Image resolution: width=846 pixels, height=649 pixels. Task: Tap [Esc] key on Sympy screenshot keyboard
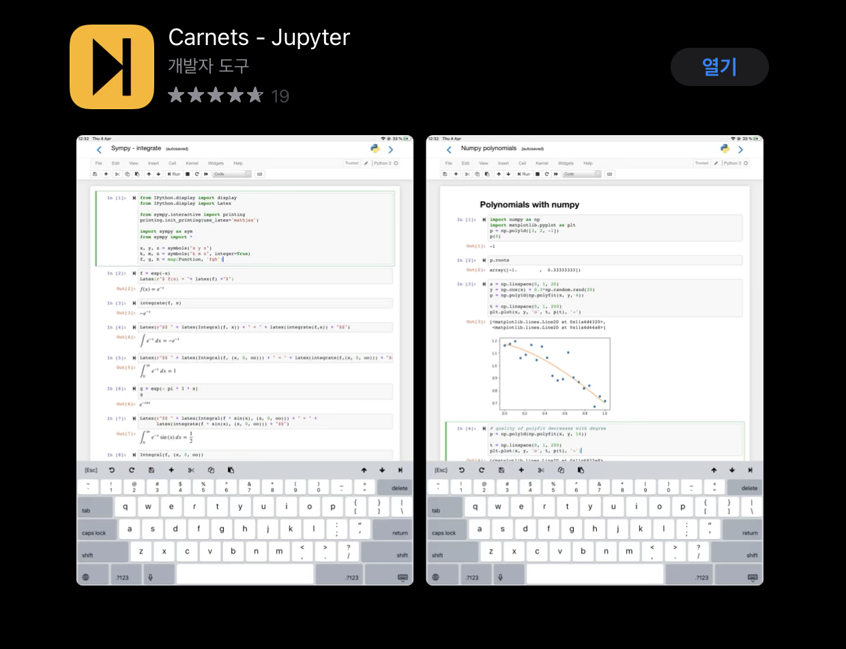point(91,470)
